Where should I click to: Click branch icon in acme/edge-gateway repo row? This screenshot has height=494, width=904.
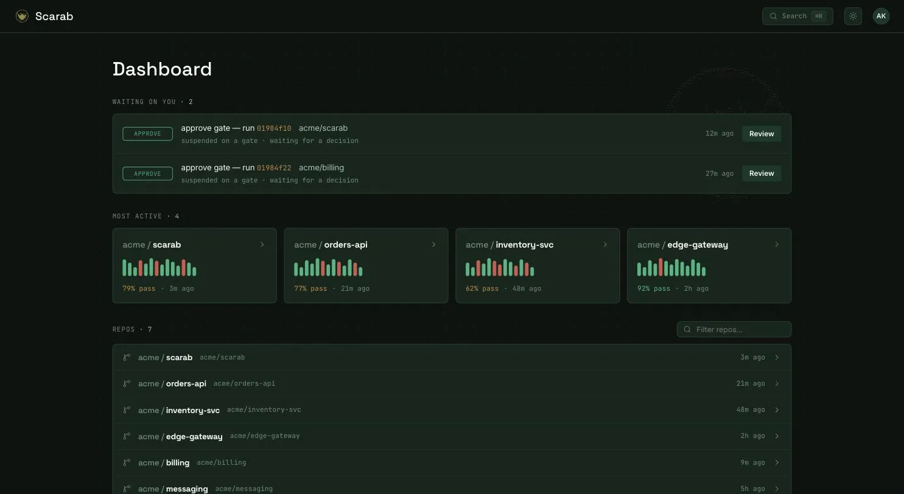(127, 436)
